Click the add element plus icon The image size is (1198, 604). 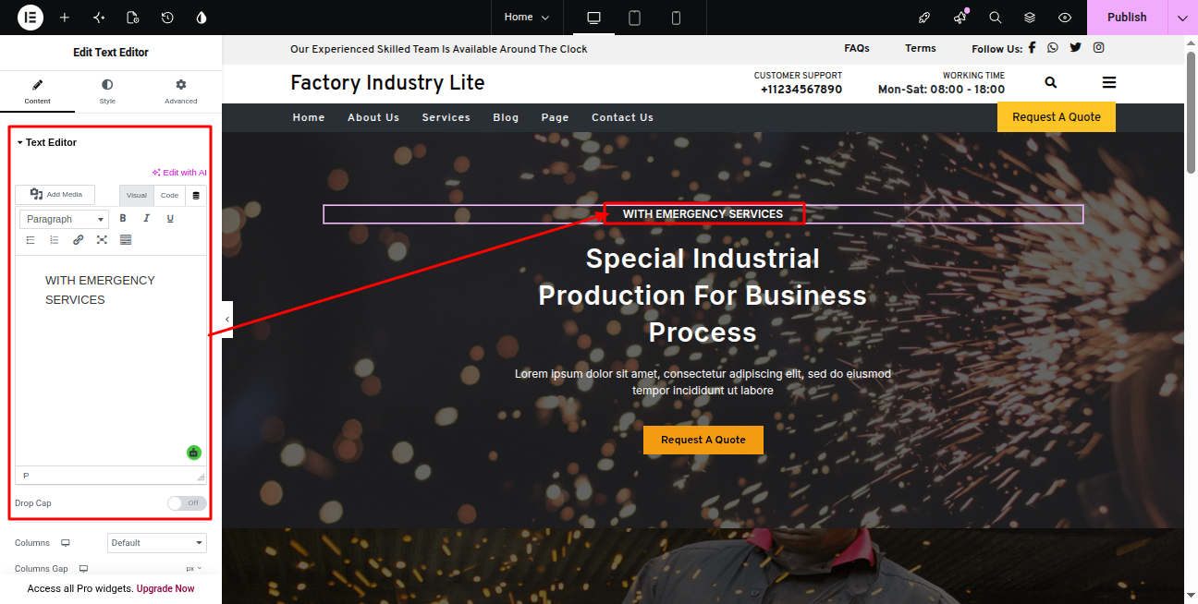[x=65, y=18]
